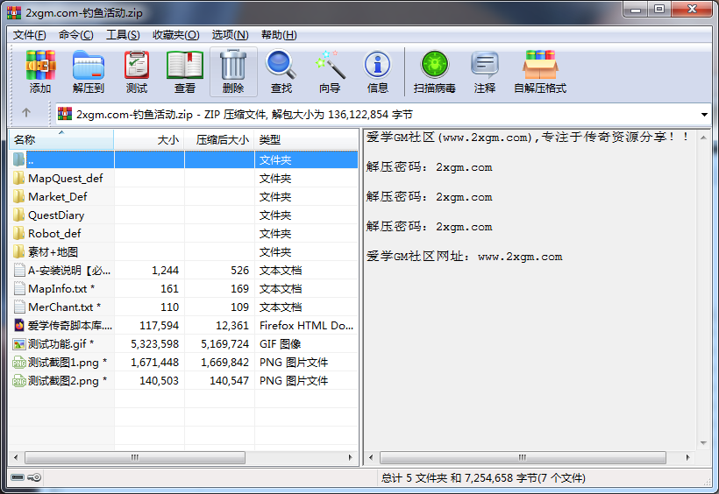Viewport: 719px width, 494px height.
Task: Click the Extract To (解压到) icon
Action: 89,65
